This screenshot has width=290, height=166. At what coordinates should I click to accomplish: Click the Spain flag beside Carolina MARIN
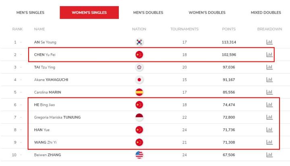(139, 92)
